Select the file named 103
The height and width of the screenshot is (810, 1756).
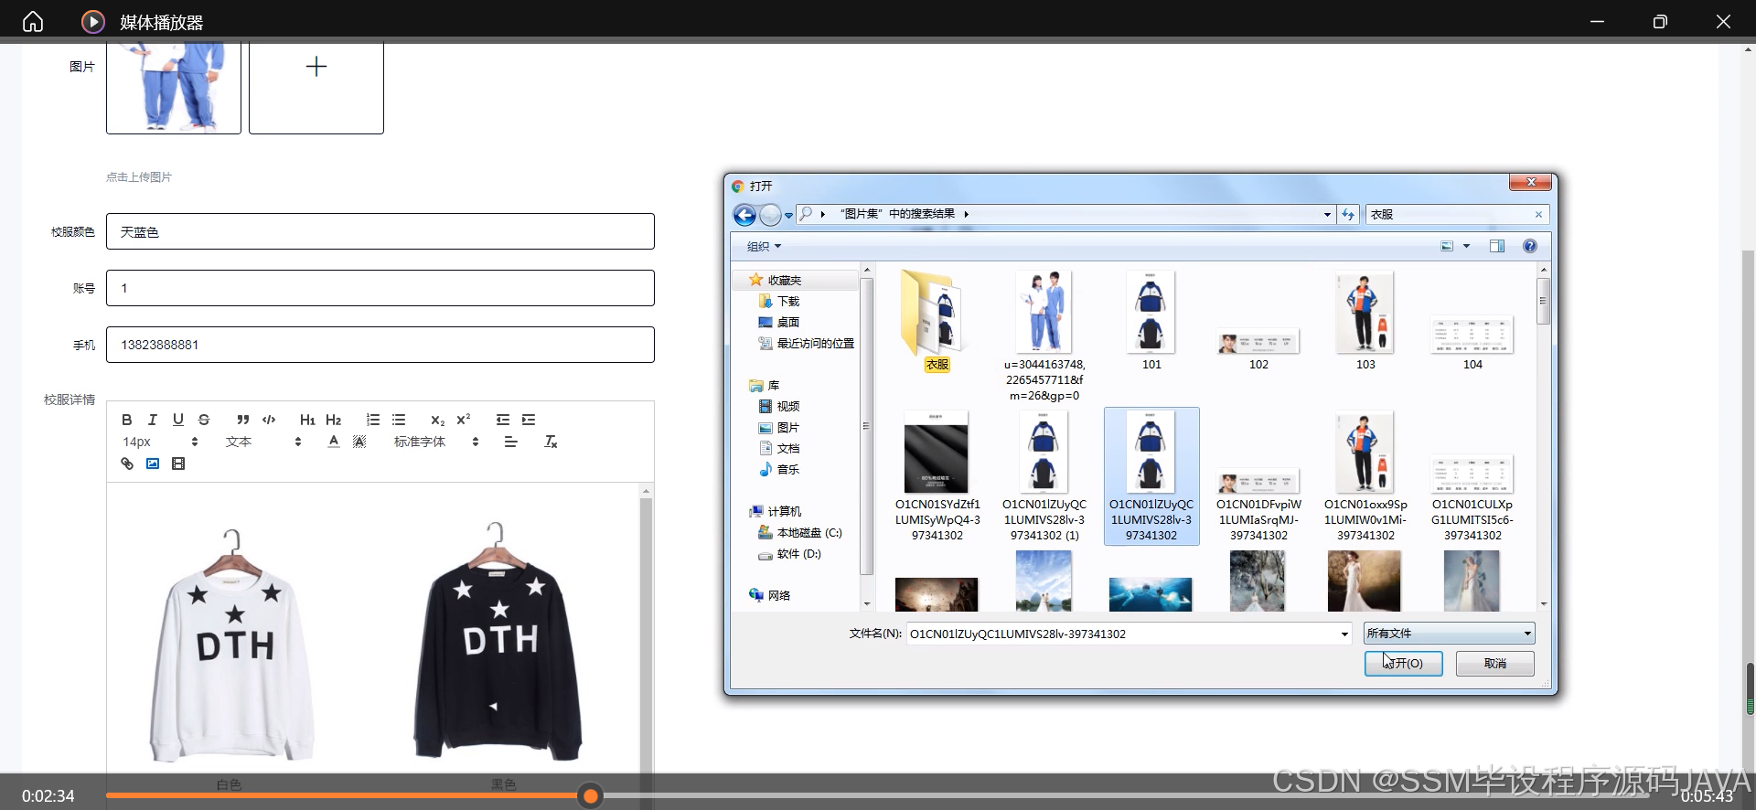click(1365, 321)
